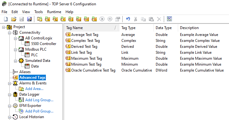Sort by Tag Name column header
Image resolution: width=229 pixels, height=120 pixels.
coord(92,28)
